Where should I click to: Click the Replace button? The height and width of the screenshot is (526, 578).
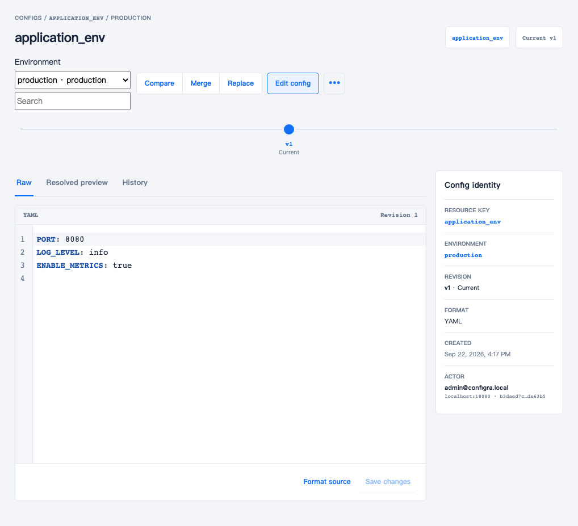241,83
